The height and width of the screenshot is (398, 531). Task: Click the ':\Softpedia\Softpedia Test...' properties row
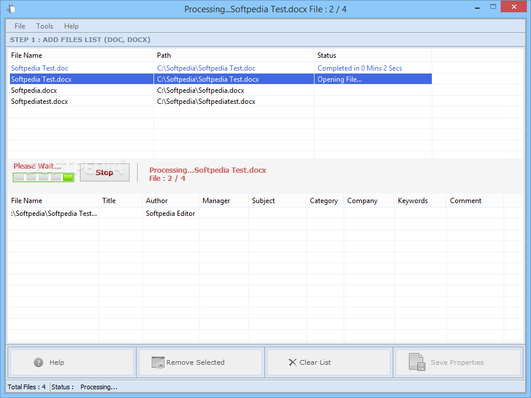pos(256,214)
